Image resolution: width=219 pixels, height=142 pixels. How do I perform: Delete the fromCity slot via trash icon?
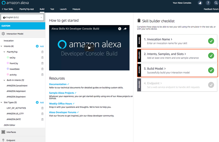(42, 63)
